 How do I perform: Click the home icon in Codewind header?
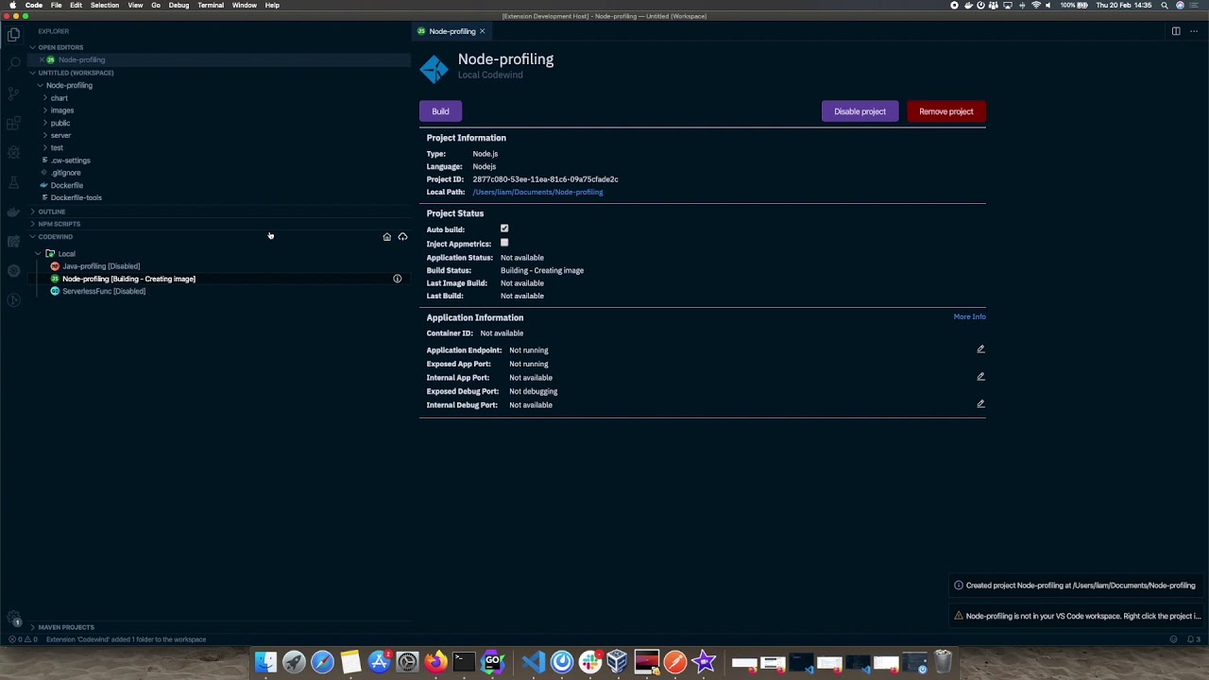(386, 237)
